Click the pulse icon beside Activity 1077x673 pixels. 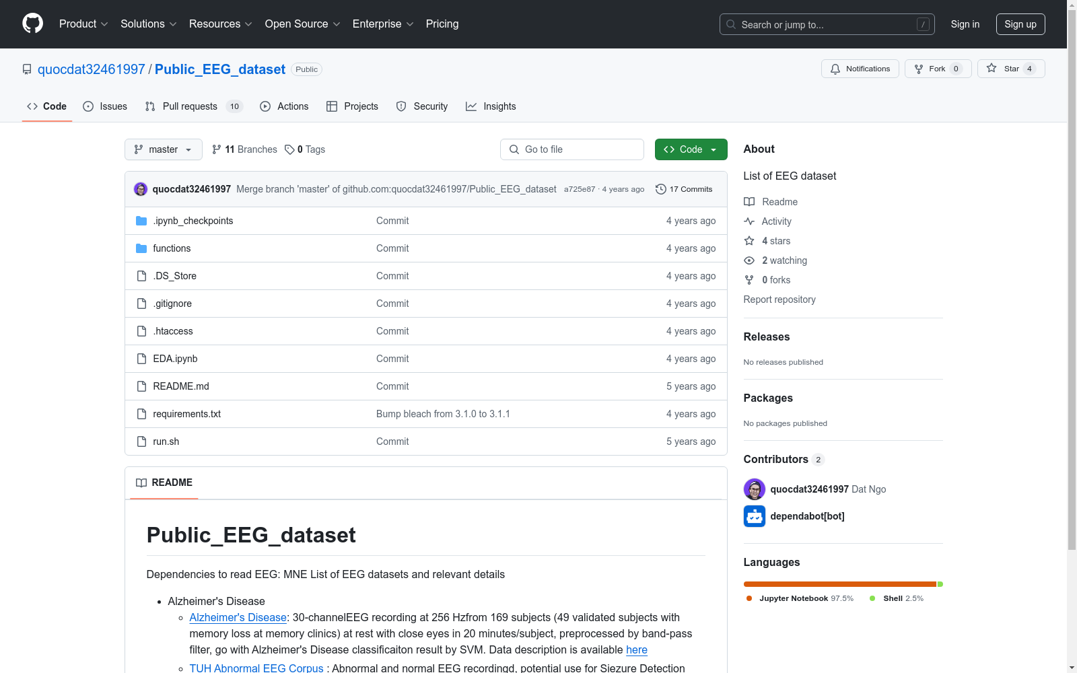(749, 221)
